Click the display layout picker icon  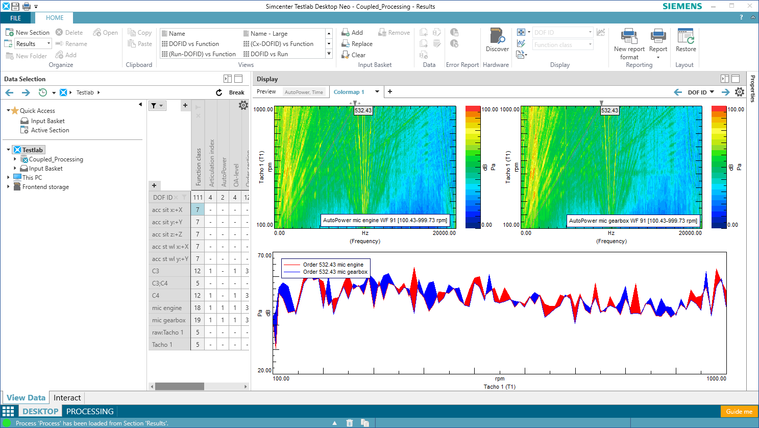pyautogui.click(x=521, y=32)
